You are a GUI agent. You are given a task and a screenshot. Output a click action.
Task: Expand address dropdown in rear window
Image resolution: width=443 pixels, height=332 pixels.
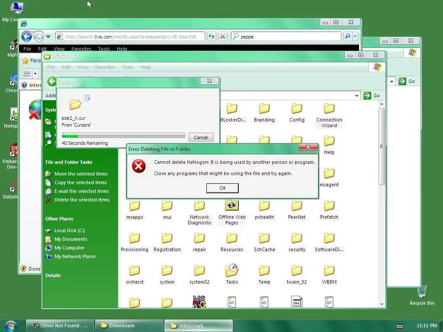point(392,82)
